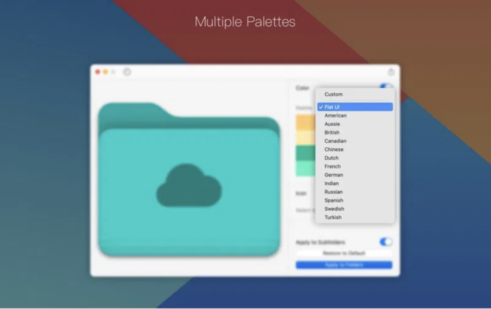491x309 pixels.
Task: Select Aussie in the palette menu
Action: tap(332, 124)
